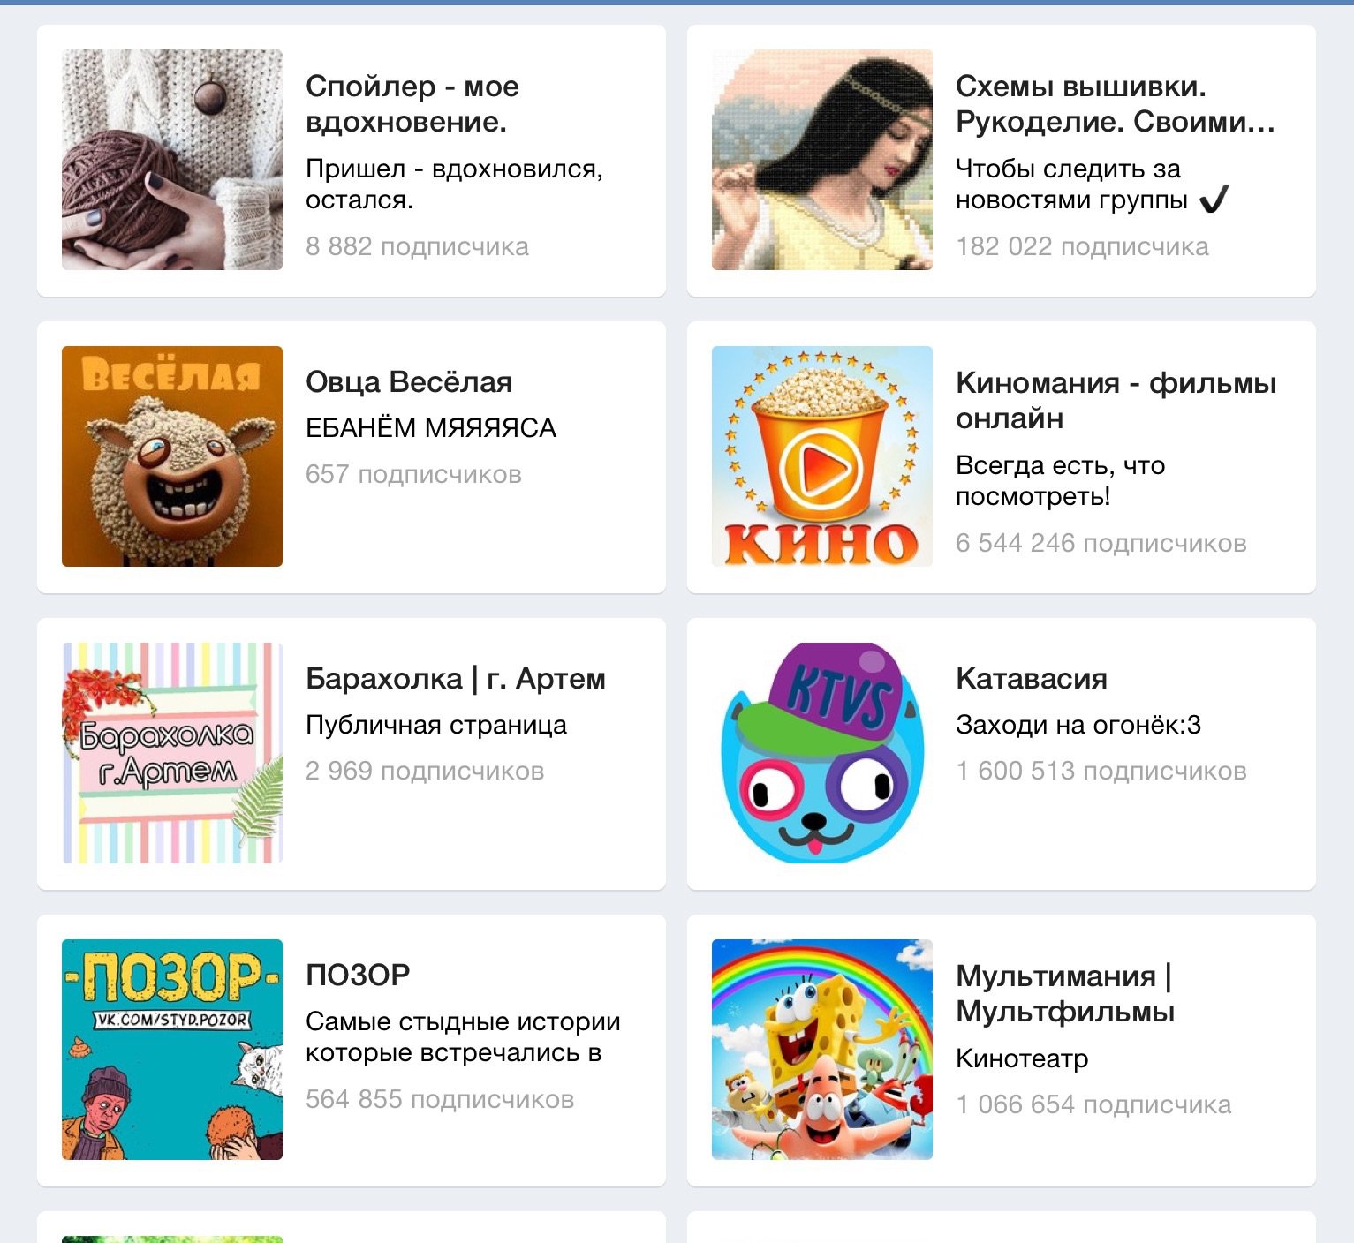The image size is (1354, 1243).
Task: Click the checkmark after 'новостями группы'
Action: click(x=1214, y=200)
